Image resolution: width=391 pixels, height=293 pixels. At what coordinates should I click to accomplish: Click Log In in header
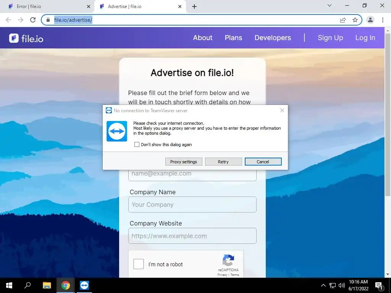[365, 38]
